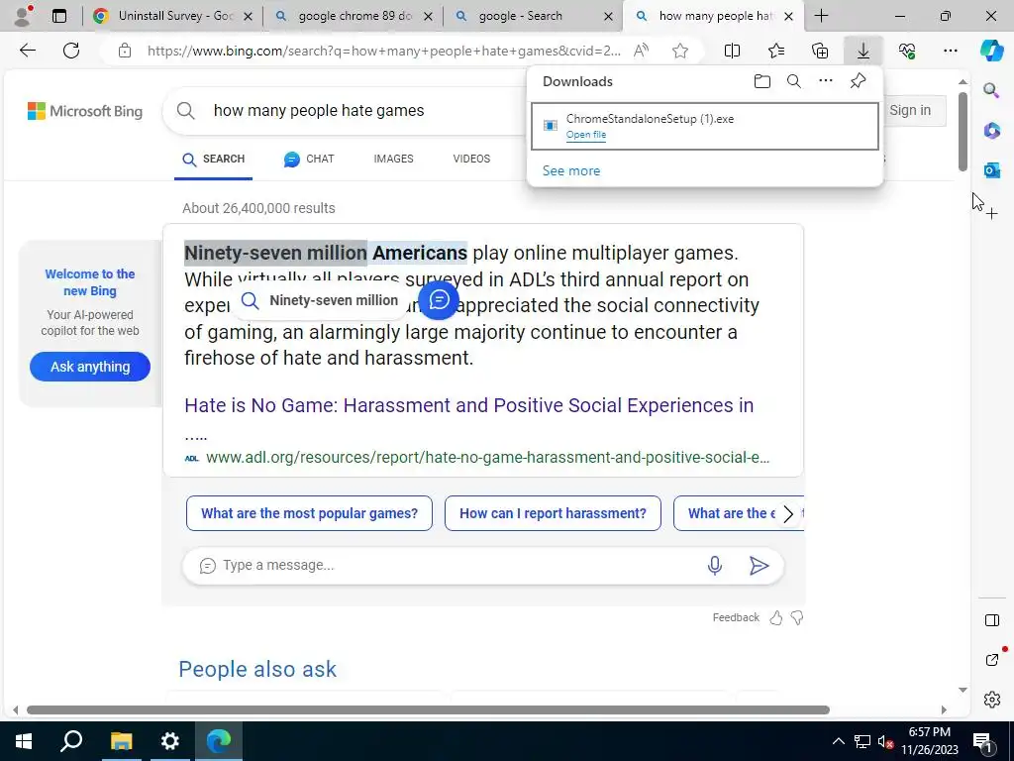Open Edge Settings and more menu
The width and height of the screenshot is (1014, 761).
(x=950, y=51)
